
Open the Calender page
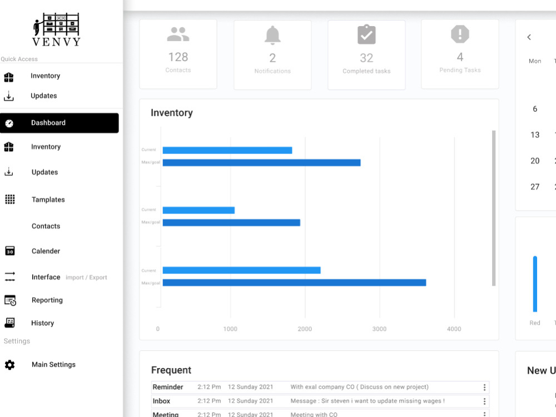pos(46,251)
